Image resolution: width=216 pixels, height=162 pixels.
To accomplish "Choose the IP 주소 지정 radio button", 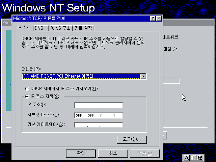I will [42, 96].
